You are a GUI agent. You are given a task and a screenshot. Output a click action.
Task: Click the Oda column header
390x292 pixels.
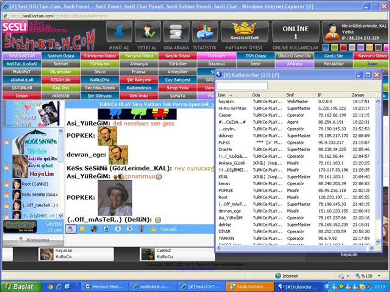pyautogui.click(x=266, y=95)
